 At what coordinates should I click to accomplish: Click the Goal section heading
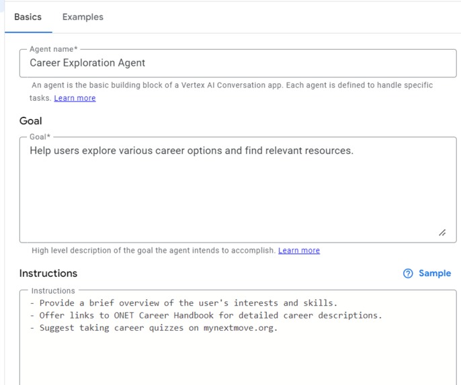click(31, 121)
